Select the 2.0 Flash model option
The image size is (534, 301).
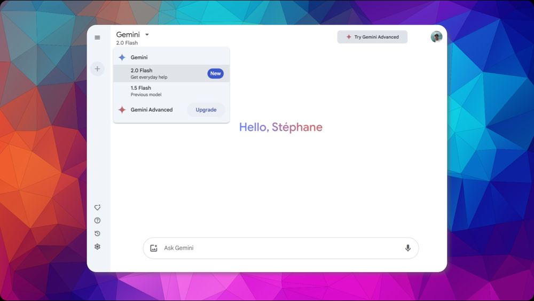(171, 73)
